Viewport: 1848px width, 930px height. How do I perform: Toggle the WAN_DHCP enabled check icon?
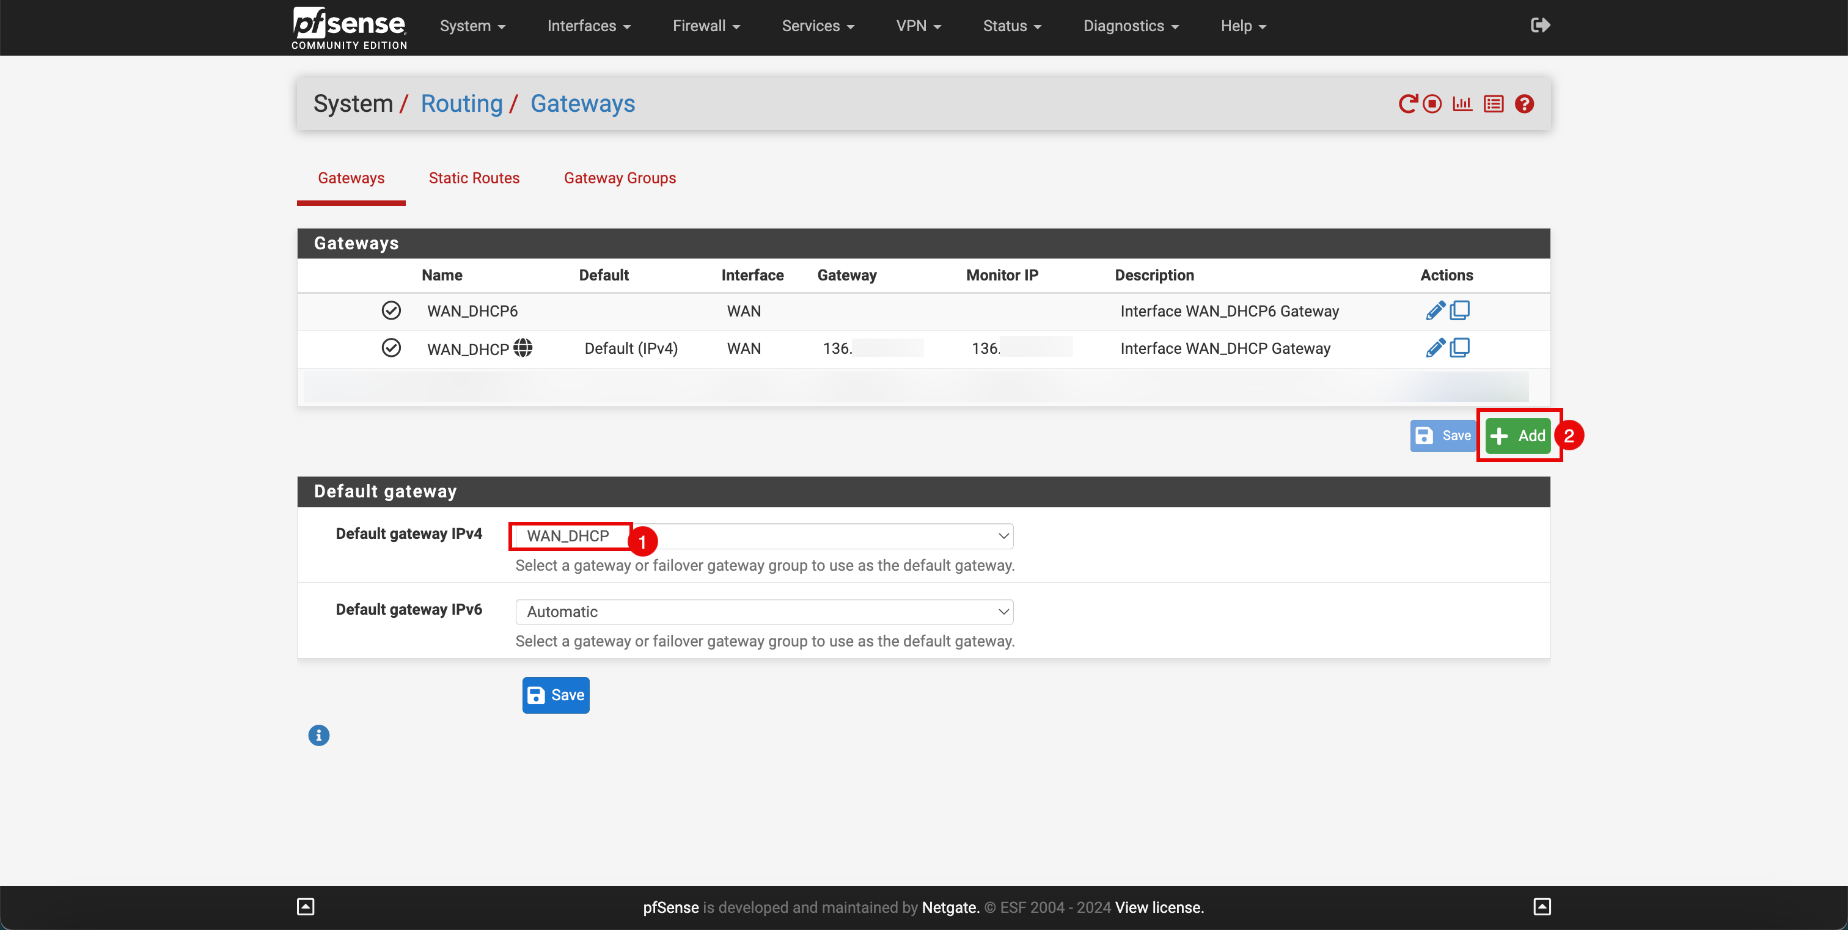[391, 348]
